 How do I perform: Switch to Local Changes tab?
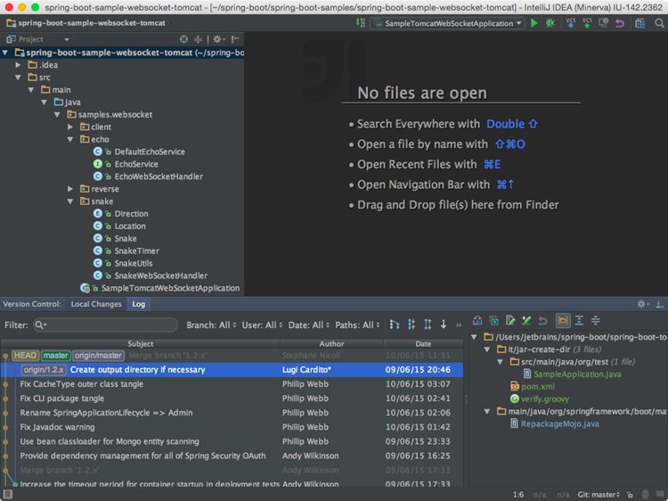coord(96,304)
